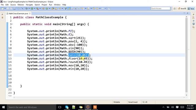Click second icon in left minimized sidebar
Image resolution: width=196 pixels, height=110 pixels.
pos(2,18)
